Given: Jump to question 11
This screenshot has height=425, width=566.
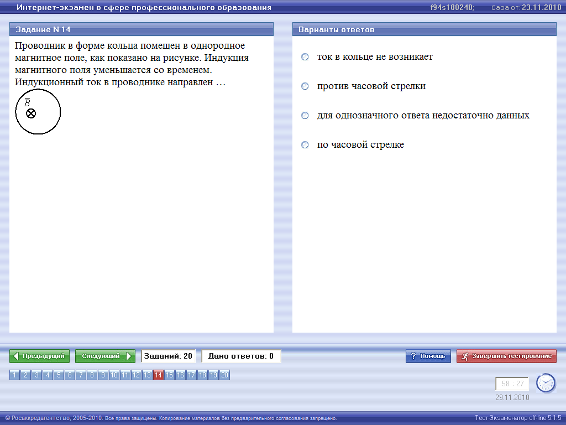Looking at the screenshot, I should 125,375.
